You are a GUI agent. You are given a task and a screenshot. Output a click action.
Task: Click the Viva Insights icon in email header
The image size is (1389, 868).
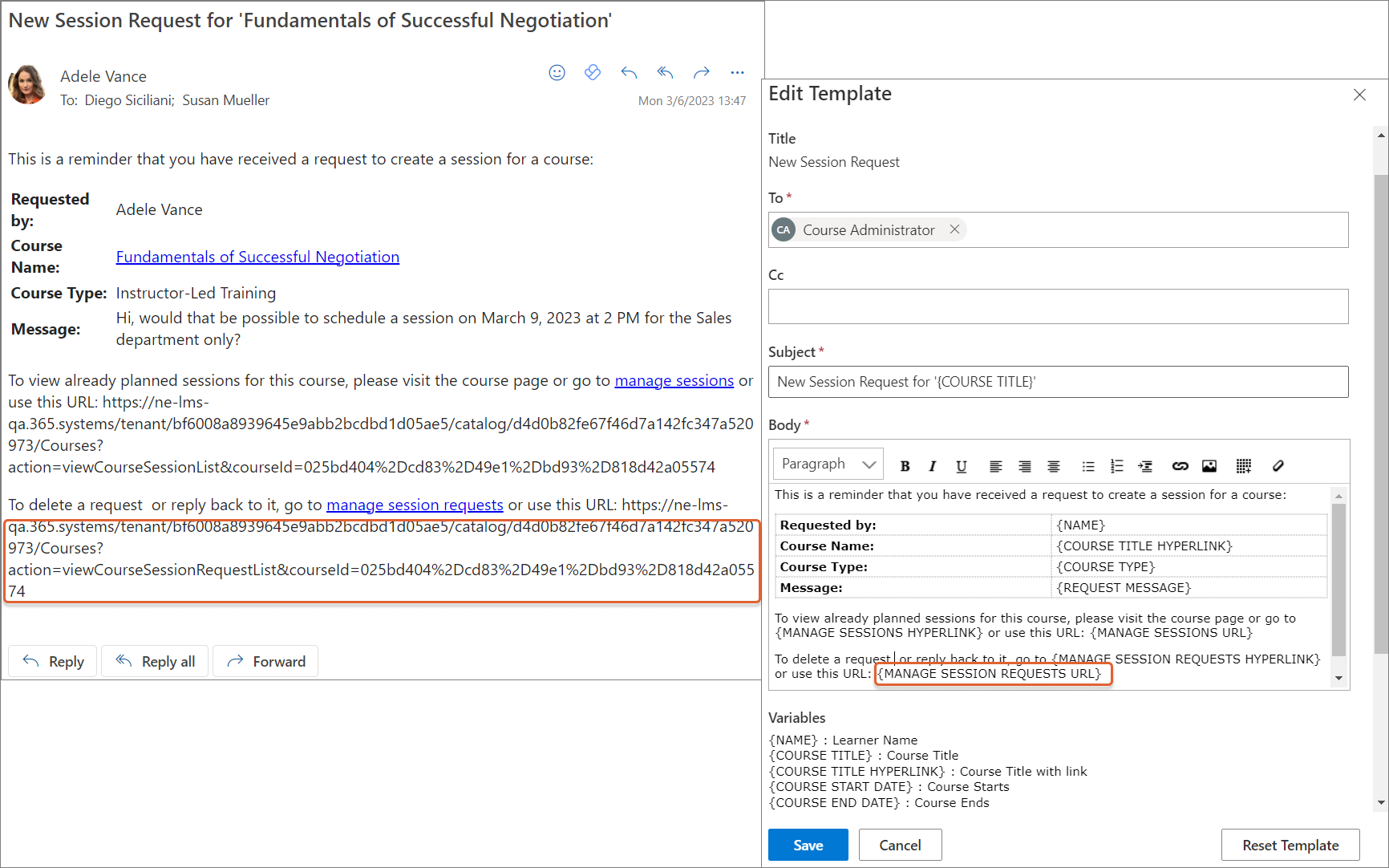coord(593,73)
